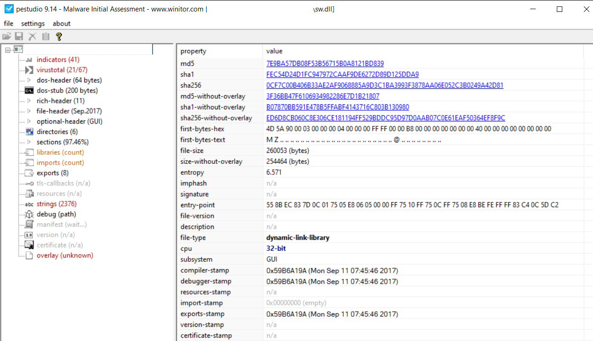Click the exports icon
Screen dimensions: 593x341
click(x=29, y=173)
